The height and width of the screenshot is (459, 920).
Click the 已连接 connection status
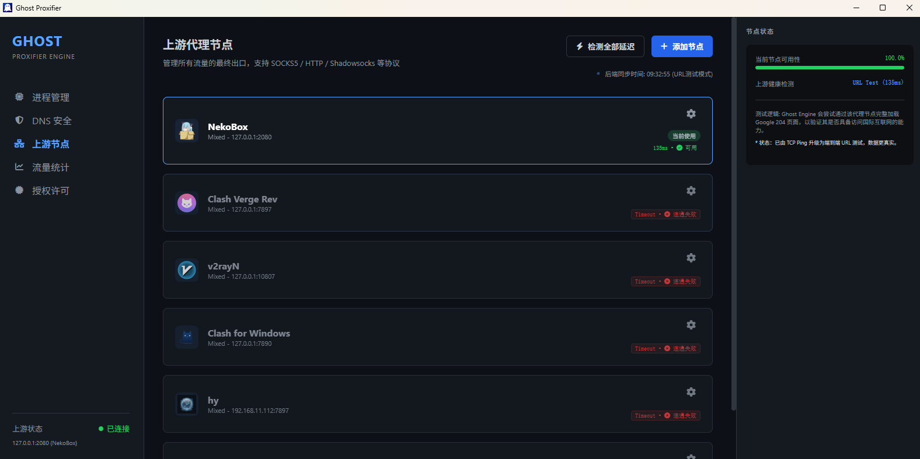114,429
